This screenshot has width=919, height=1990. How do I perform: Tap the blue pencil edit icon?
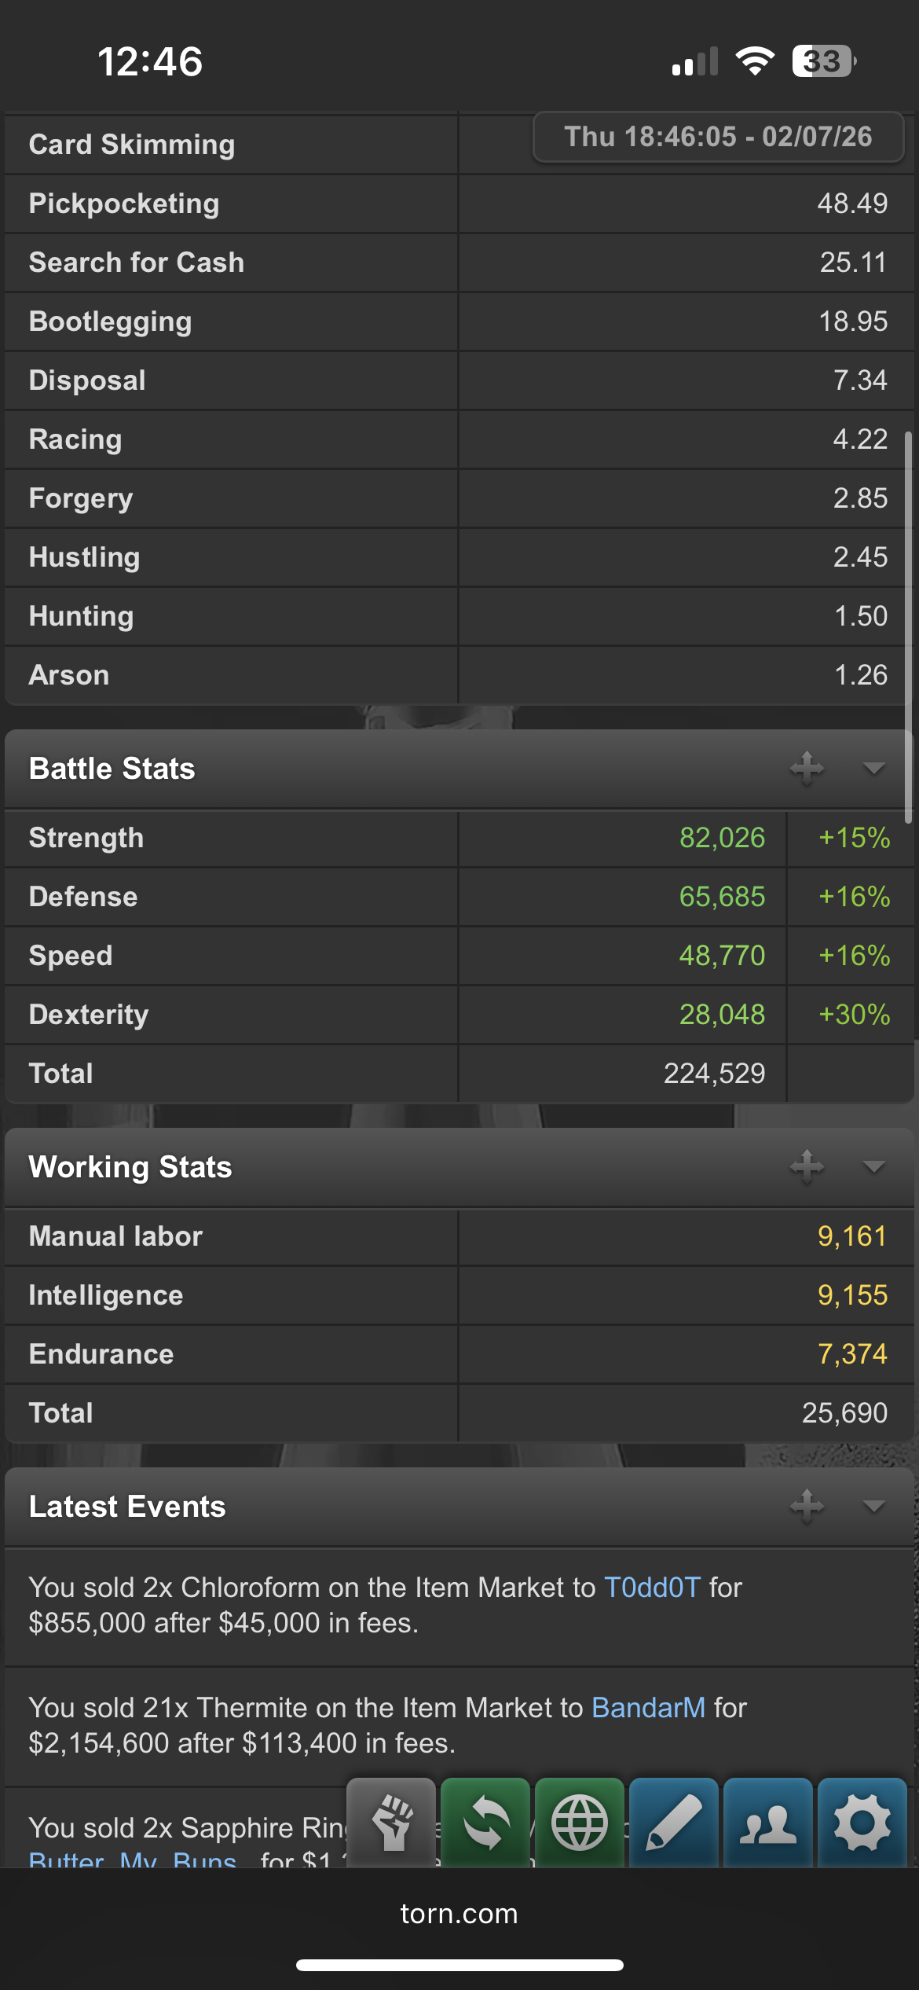pos(674,1823)
